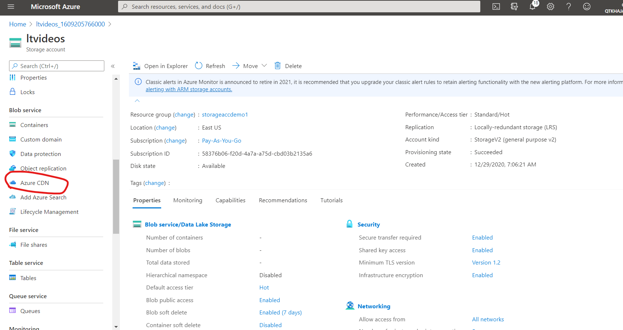Viewport: 623px width, 330px height.
Task: Open Queues under Queue service
Action: coord(30,311)
